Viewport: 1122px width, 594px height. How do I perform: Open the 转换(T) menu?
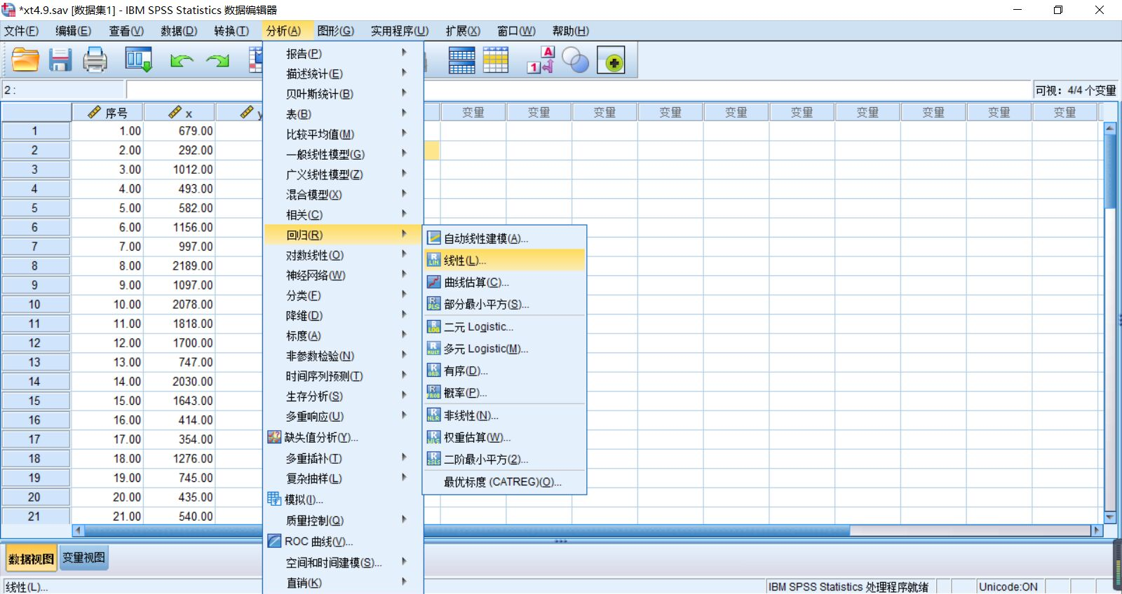[231, 31]
